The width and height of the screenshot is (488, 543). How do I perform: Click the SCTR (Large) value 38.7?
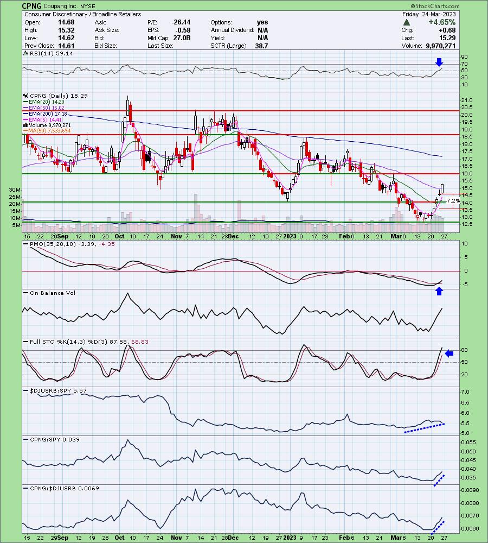(262, 46)
